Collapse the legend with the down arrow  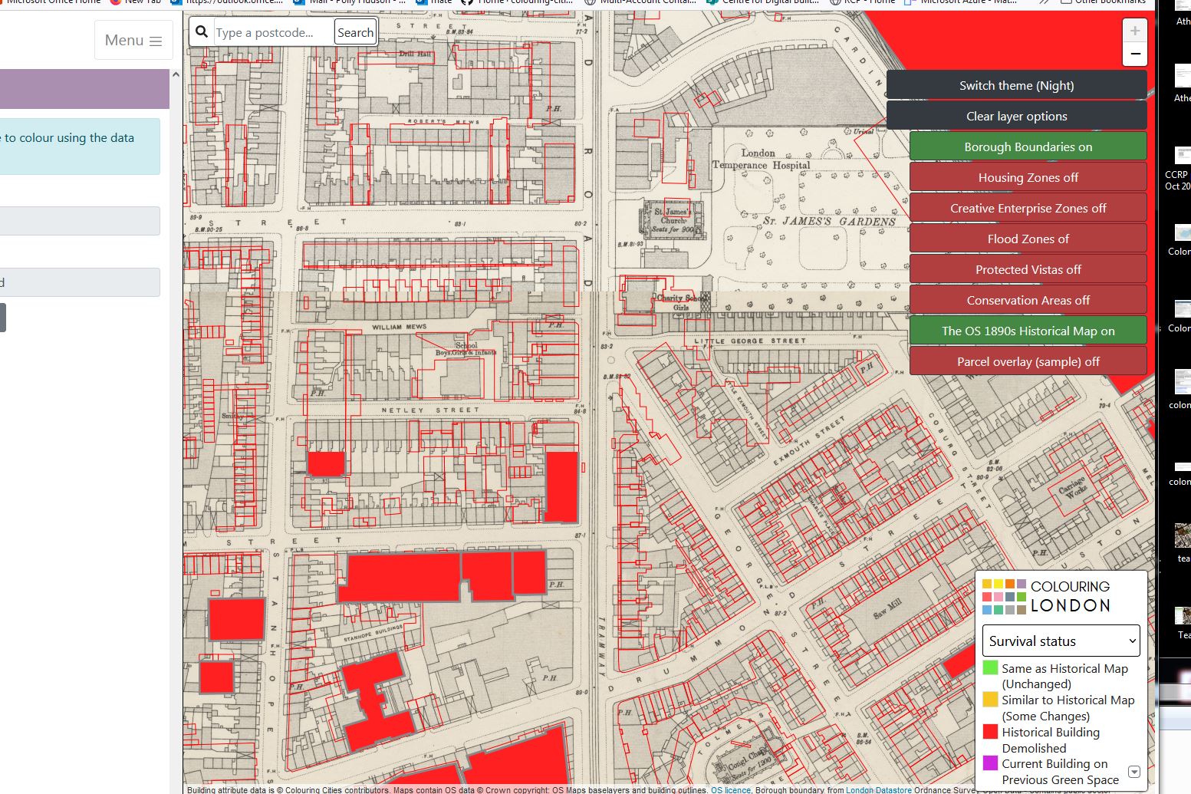click(1133, 772)
